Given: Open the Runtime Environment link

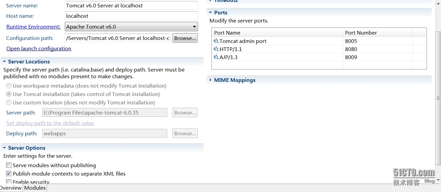Looking at the screenshot, I should pos(33,27).
